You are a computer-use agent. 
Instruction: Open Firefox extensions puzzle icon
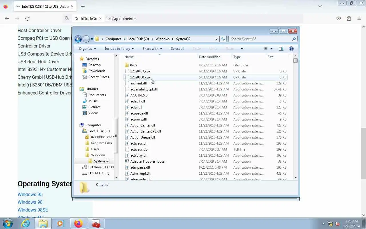349,18
